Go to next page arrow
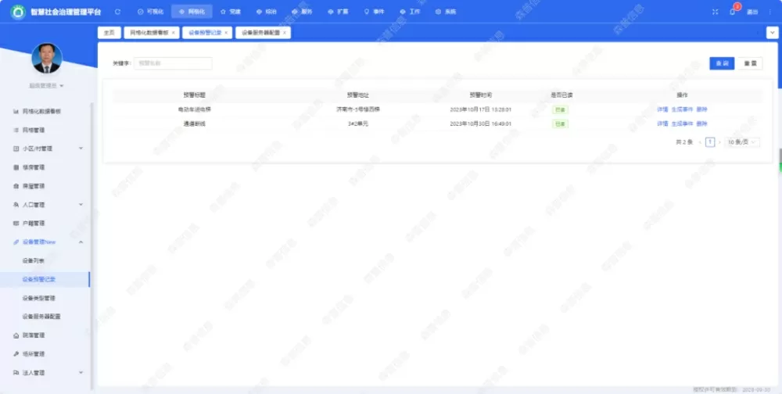 tap(719, 142)
